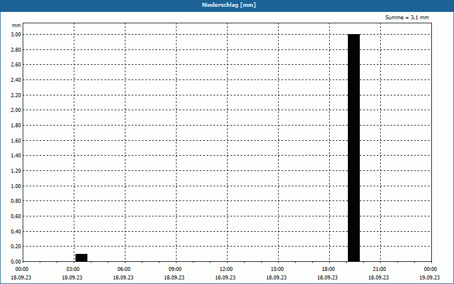
Task: Click the 19.09.23 date label
Action: [x=430, y=278]
